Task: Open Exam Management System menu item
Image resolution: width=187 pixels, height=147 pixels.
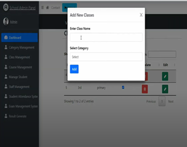Action: (19, 106)
